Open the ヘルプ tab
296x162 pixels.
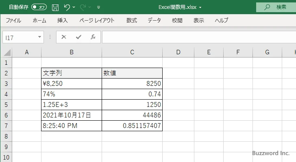(222, 20)
